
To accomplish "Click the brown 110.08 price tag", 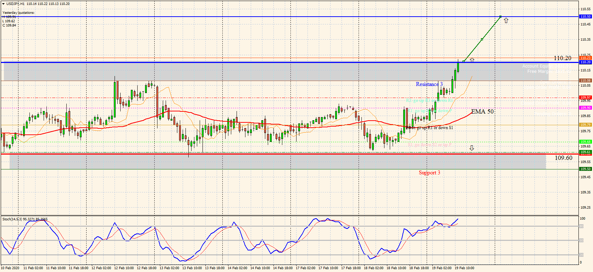I will tap(585, 81).
